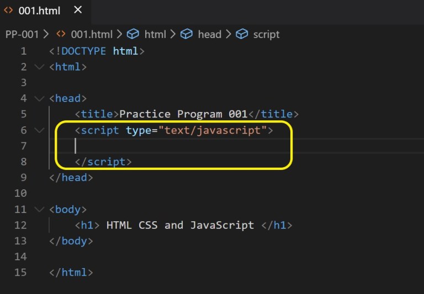This screenshot has width=424, height=294.
Task: Select the script breadcrumb symbol
Action: pyautogui.click(x=266, y=35)
